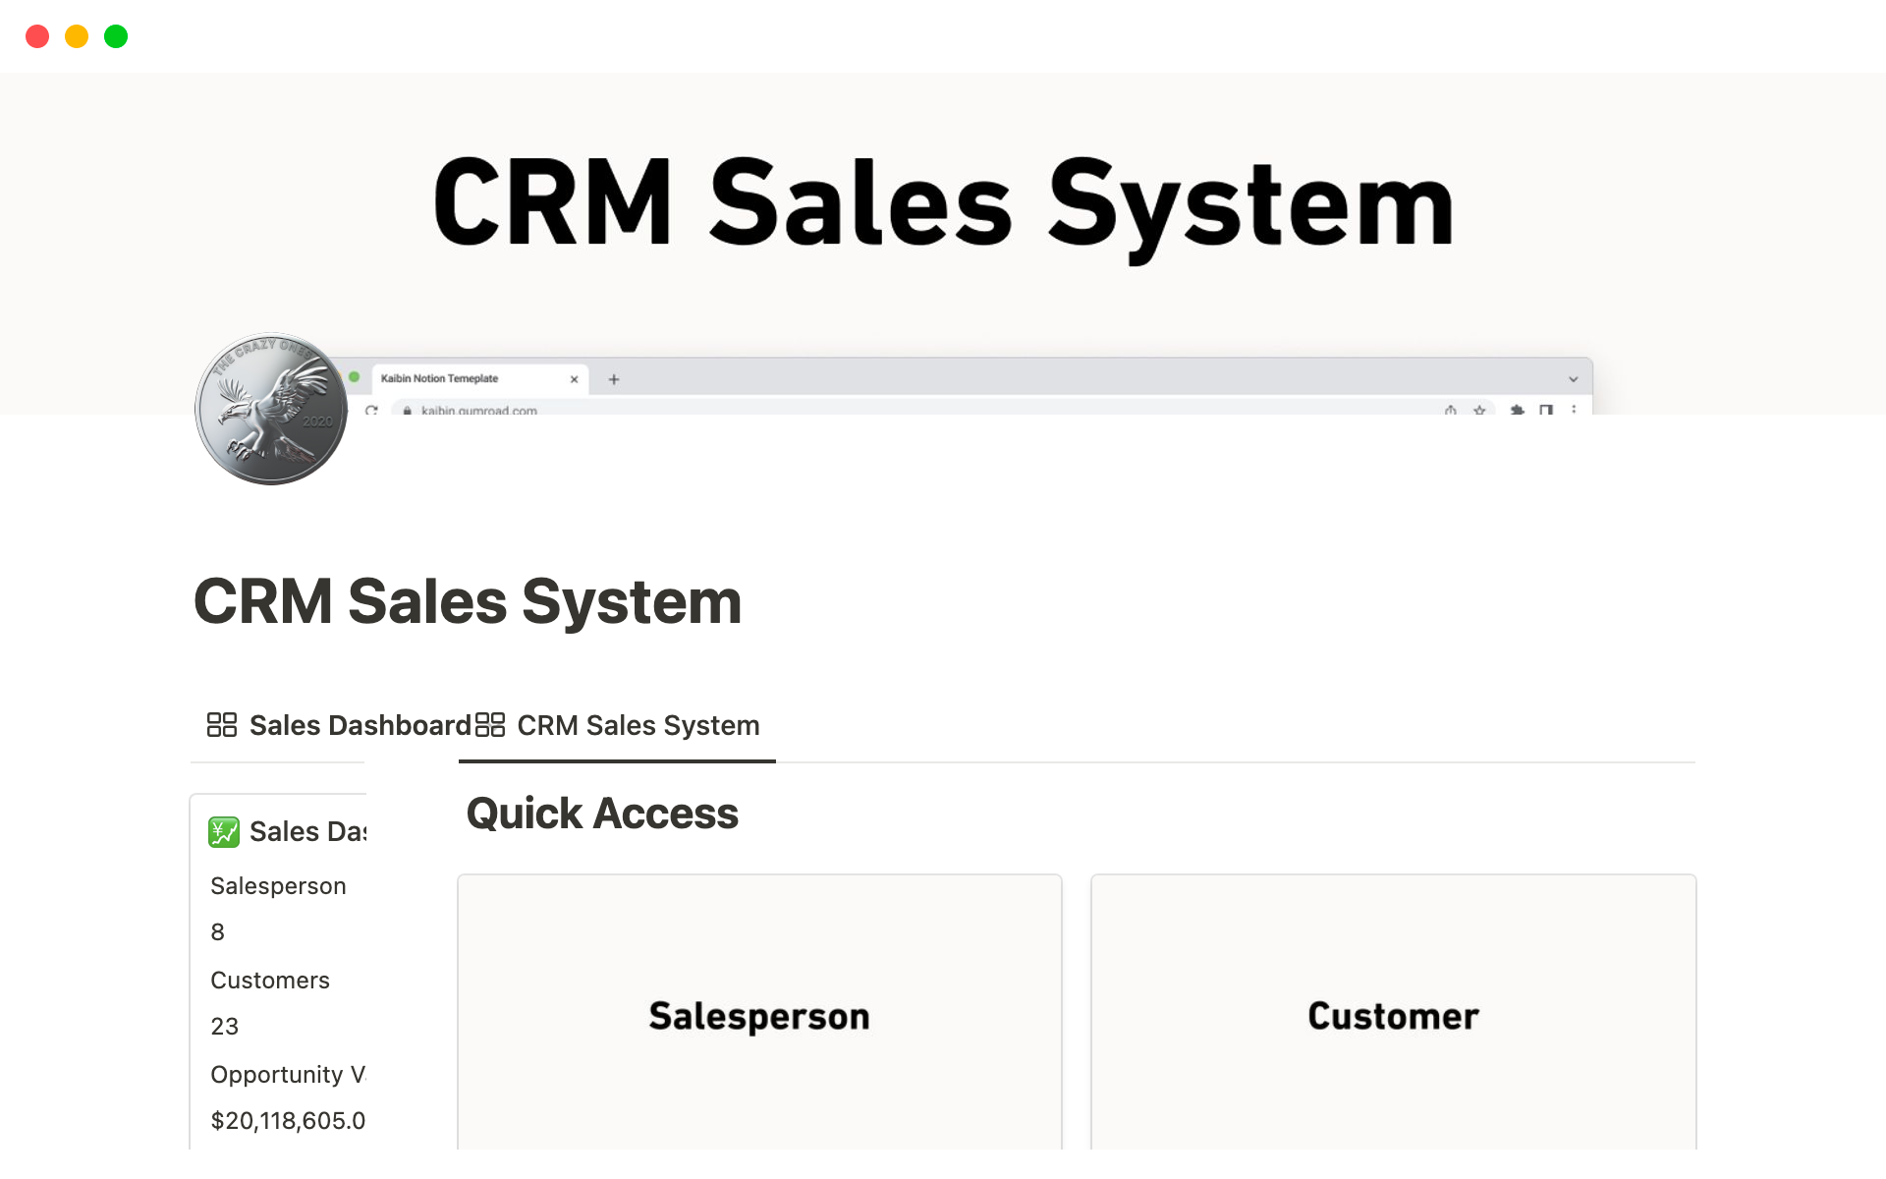1886x1179 pixels.
Task: Close the Kaibin Notion Template browser tab
Action: tap(575, 379)
